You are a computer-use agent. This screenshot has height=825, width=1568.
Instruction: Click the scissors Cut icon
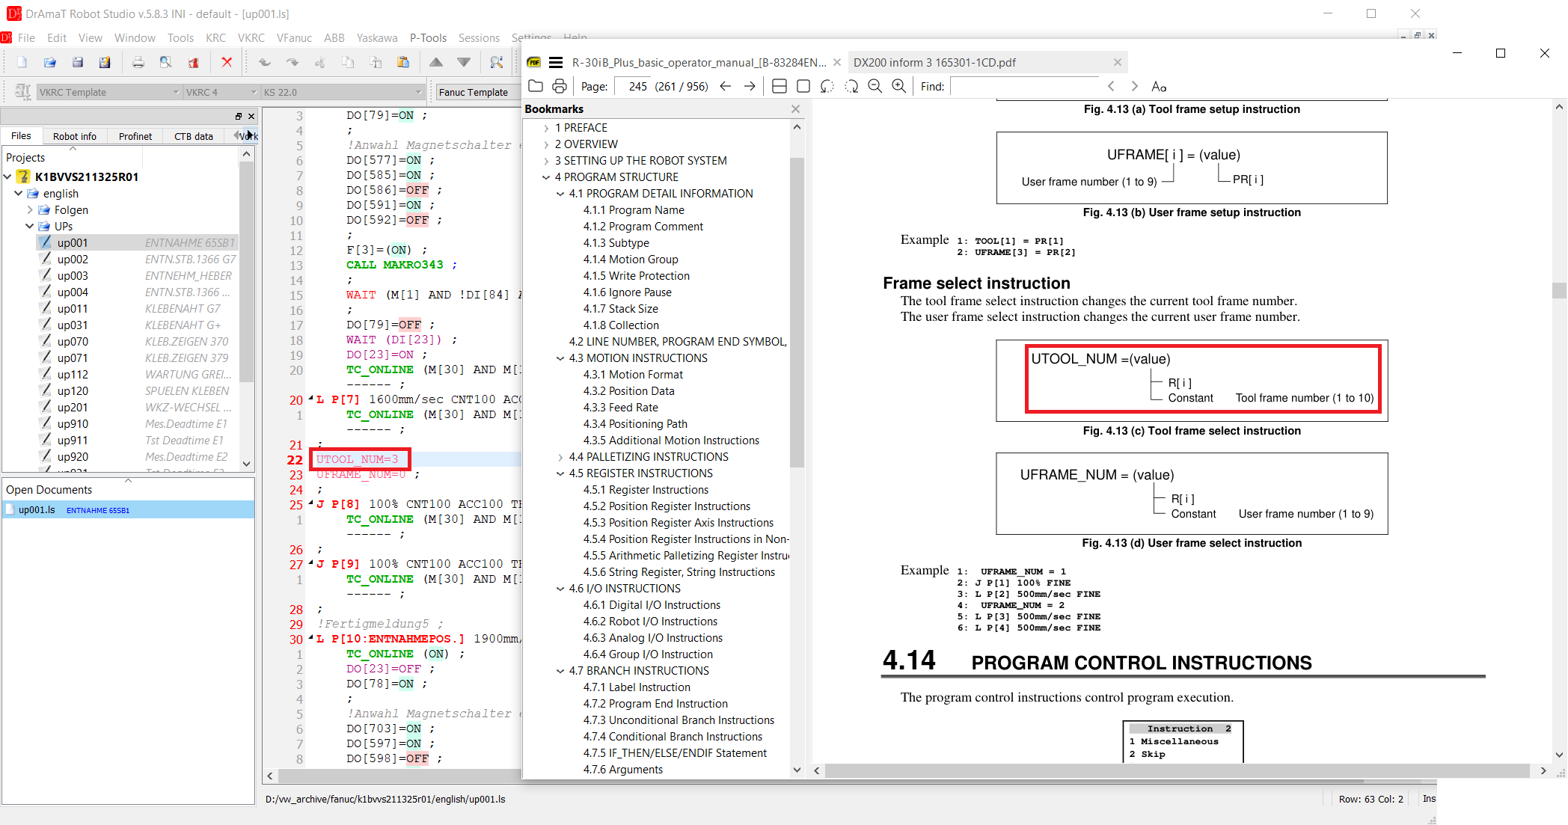tap(320, 62)
